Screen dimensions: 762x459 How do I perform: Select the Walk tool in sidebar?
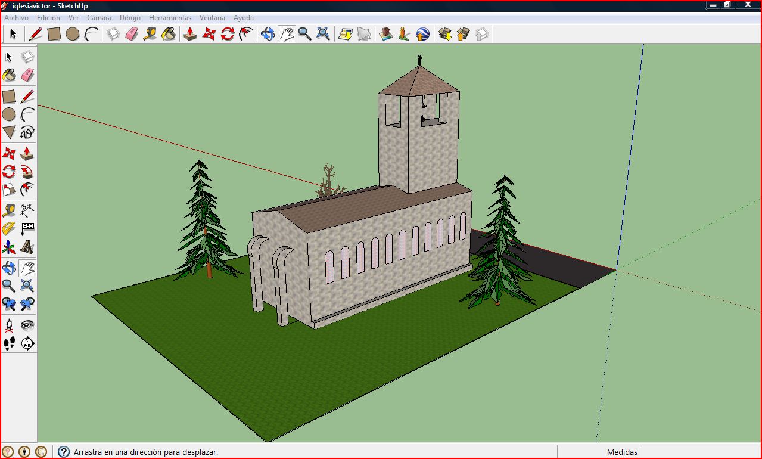point(9,343)
